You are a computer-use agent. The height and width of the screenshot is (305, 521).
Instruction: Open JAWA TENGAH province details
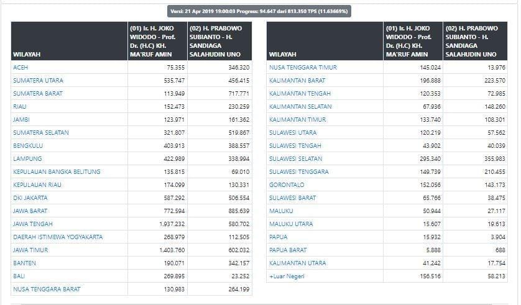tap(33, 224)
